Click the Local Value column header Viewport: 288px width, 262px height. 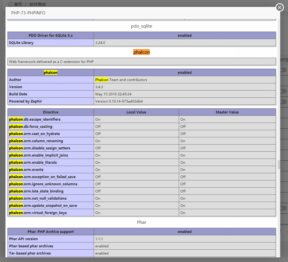tap(136, 112)
